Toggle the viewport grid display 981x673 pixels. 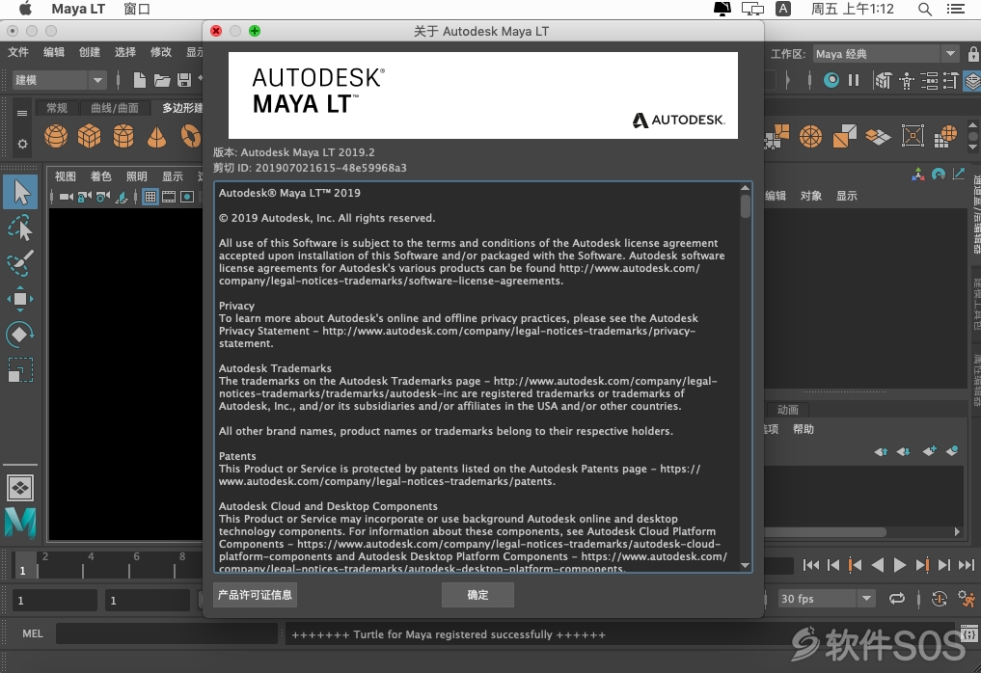150,197
